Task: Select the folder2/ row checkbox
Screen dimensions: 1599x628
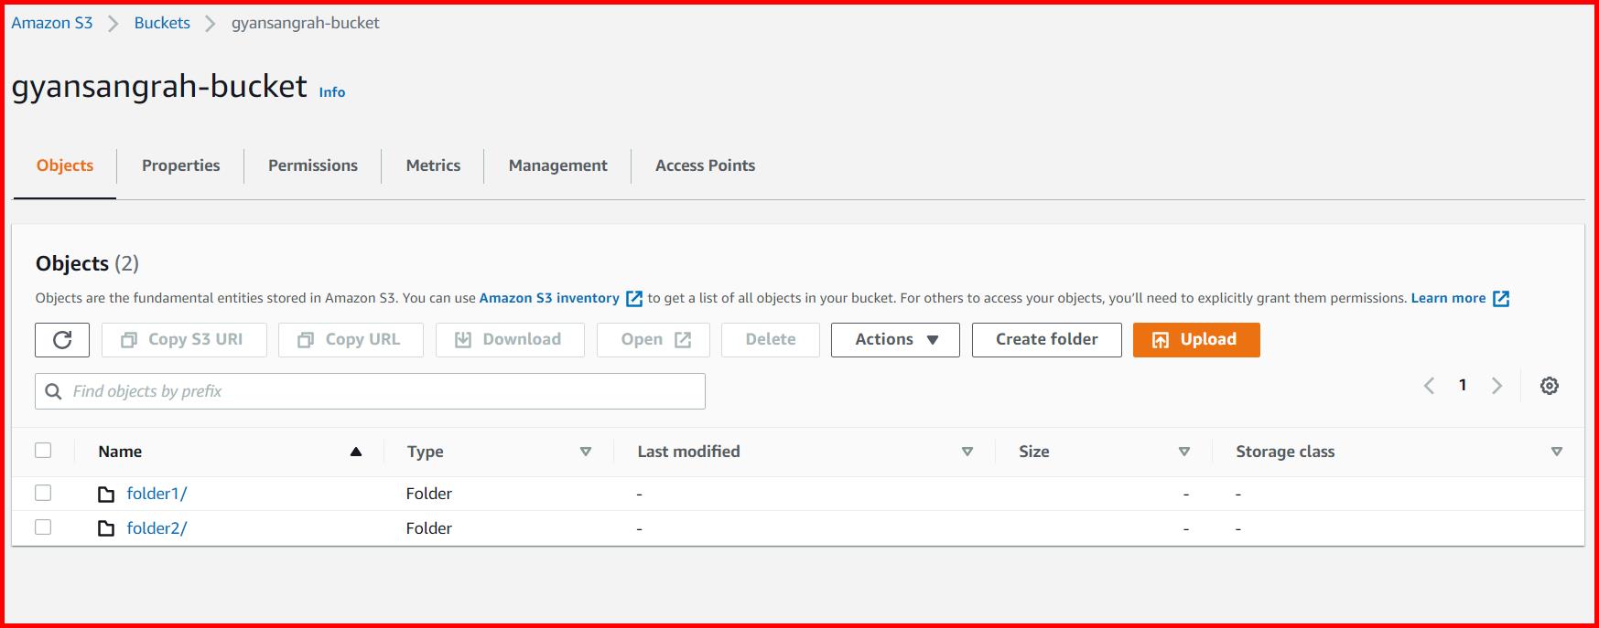Action: pos(43,527)
